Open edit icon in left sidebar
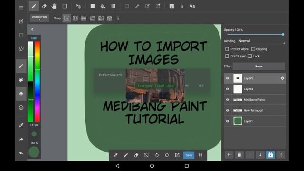Screen dimensions: 304x171 [x=21, y=21]
